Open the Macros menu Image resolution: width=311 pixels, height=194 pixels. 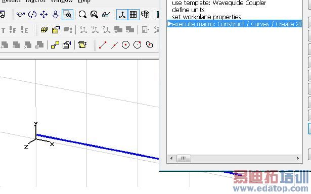(36, 1)
